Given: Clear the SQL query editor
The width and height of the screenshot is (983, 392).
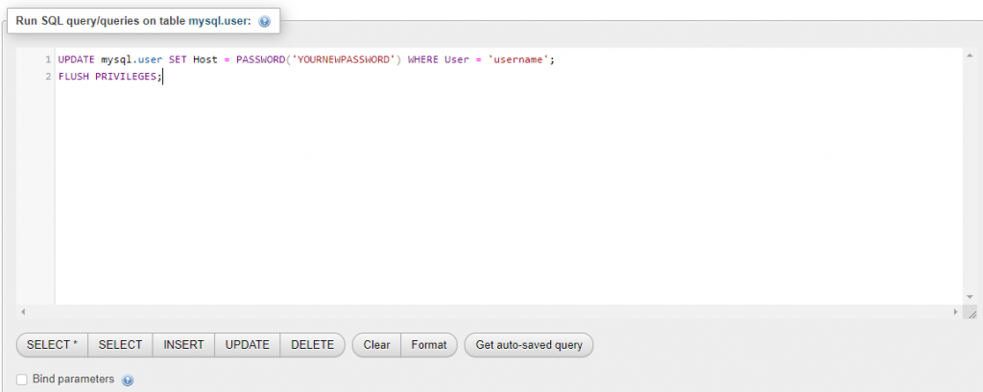Looking at the screenshot, I should 376,345.
